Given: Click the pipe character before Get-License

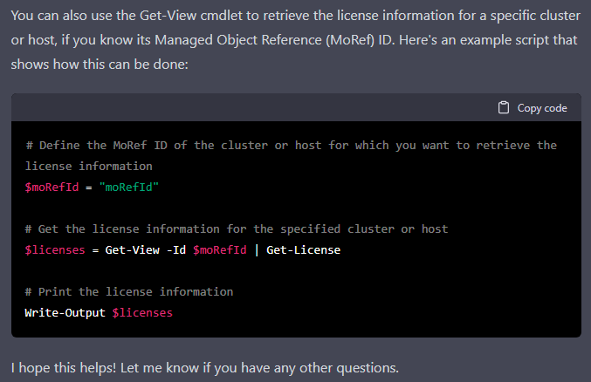Looking at the screenshot, I should tap(257, 249).
